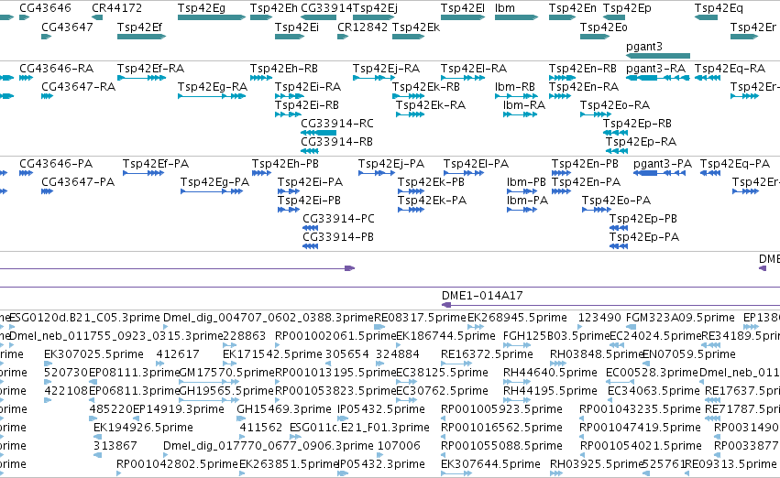Click the RP001002061.5prime EST label
This screenshot has width=780, height=478.
coord(335,336)
